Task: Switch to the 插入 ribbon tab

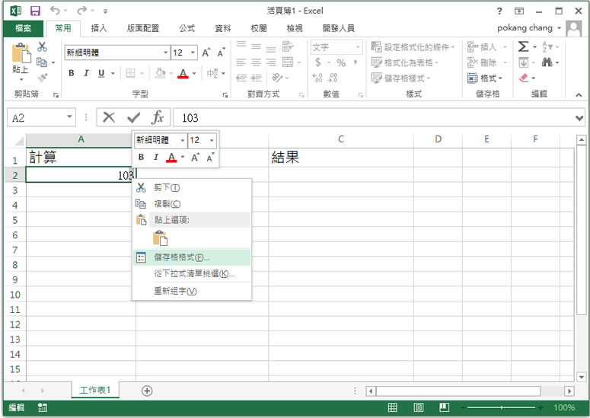Action: [99, 28]
